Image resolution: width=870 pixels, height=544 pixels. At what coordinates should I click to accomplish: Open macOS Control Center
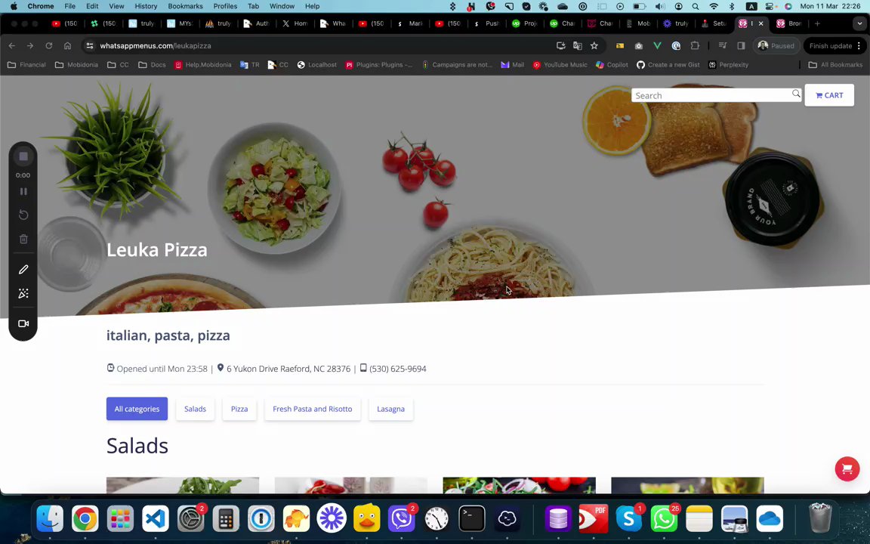(x=770, y=6)
